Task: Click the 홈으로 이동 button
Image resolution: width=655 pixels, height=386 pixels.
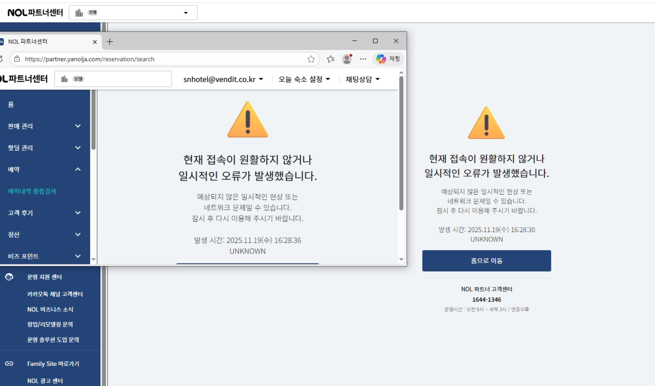Action: pyautogui.click(x=486, y=261)
